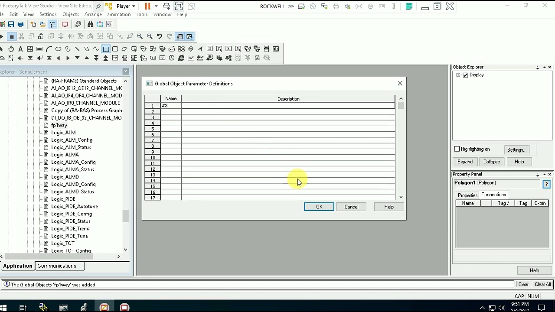Select the Rotate tool icon
Screen dimensions: 555x312
coord(11,49)
